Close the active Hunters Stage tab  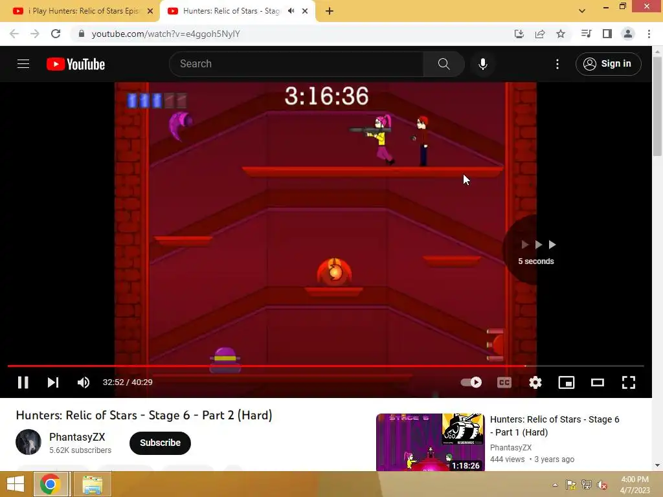[305, 11]
